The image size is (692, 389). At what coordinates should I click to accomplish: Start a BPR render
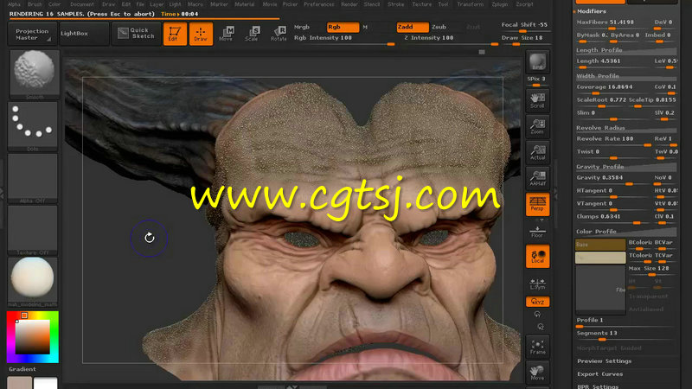coord(537,61)
